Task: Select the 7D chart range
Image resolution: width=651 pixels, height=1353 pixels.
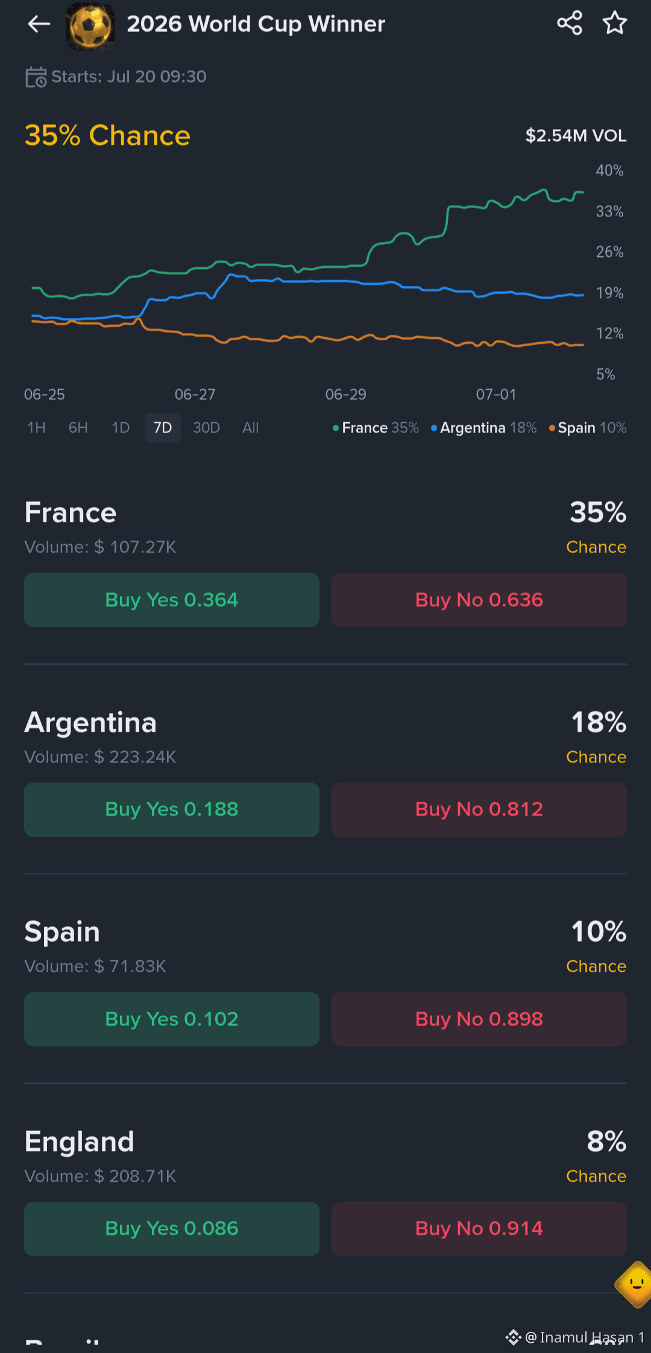Action: coord(163,428)
